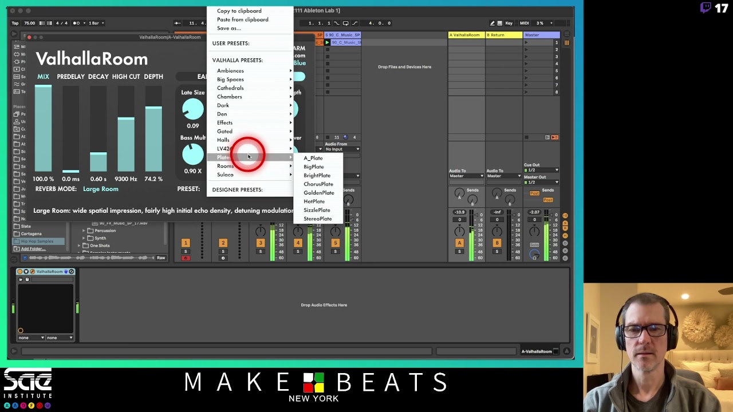Click return A Send B knob

472,199
